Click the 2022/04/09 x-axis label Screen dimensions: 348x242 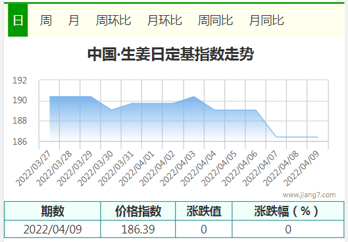pyautogui.click(x=301, y=168)
